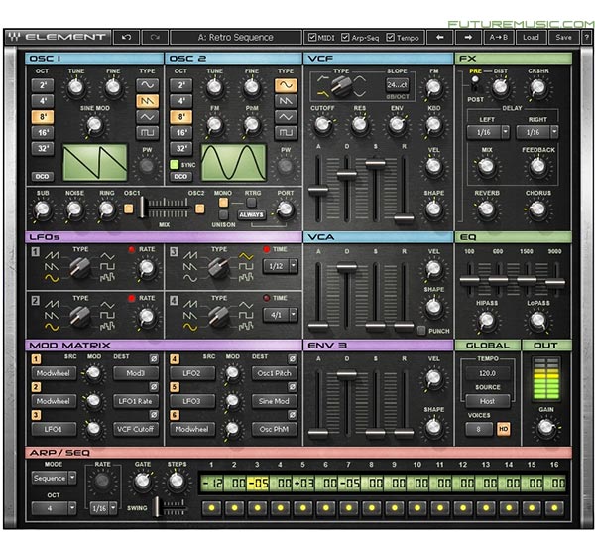Click the redo arrow button
This screenshot has width=595, height=556.
click(x=155, y=38)
